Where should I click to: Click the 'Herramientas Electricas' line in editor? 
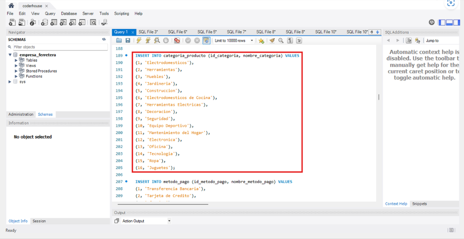(x=172, y=104)
